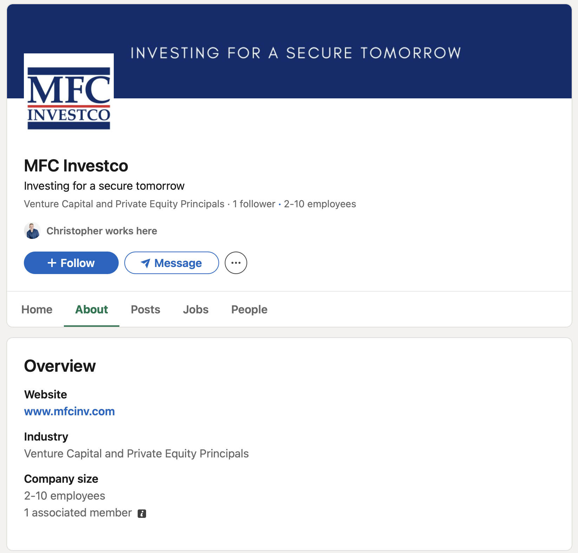Return to the Home tab
This screenshot has height=553, width=578.
pos(37,310)
